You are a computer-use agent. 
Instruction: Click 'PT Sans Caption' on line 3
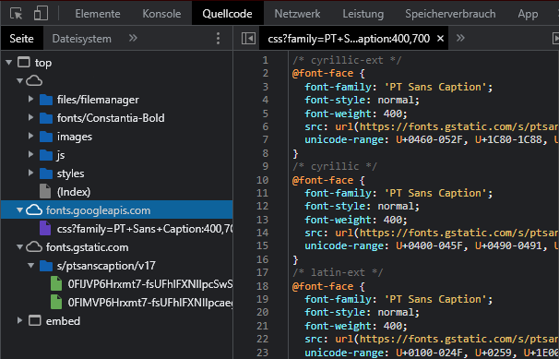click(435, 87)
